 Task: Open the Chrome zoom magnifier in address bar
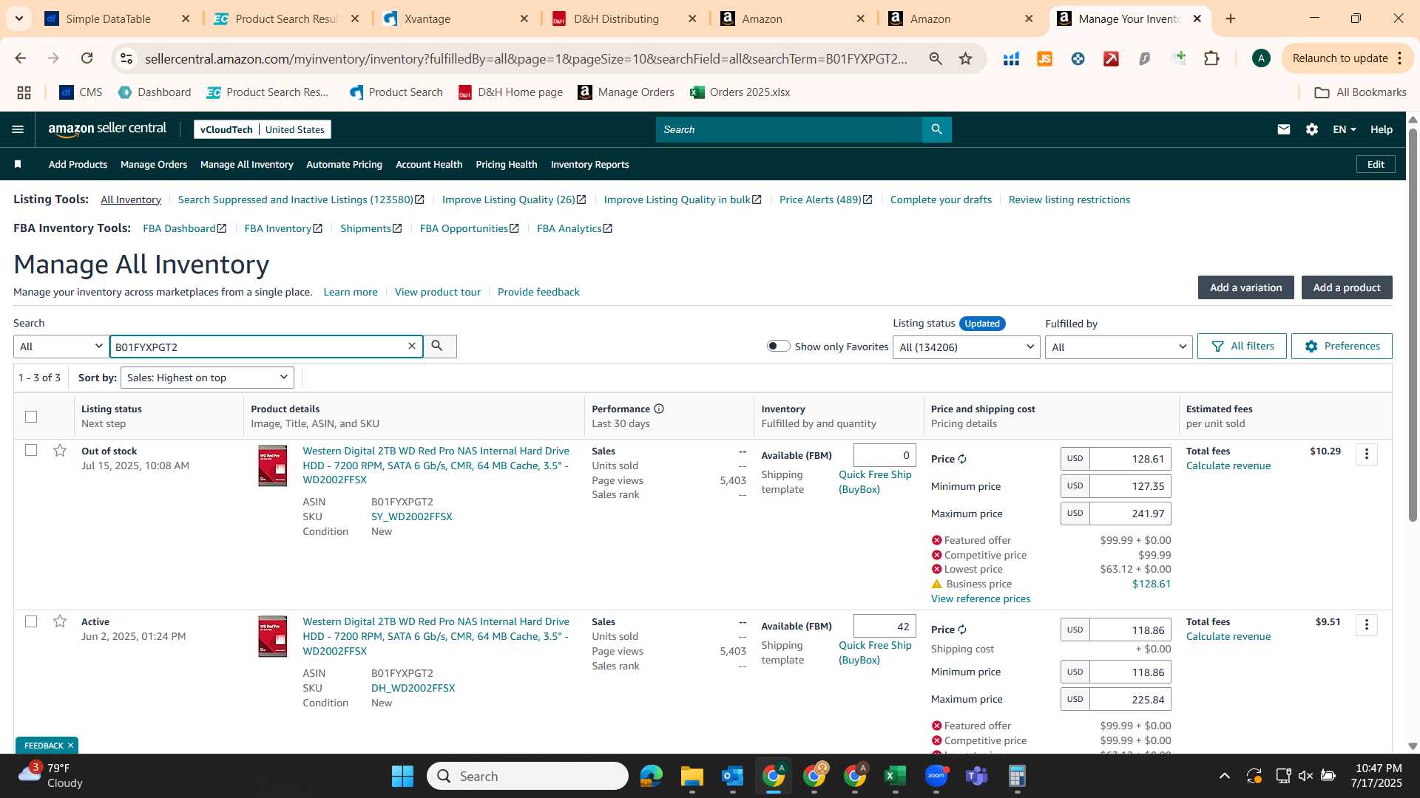tap(936, 58)
